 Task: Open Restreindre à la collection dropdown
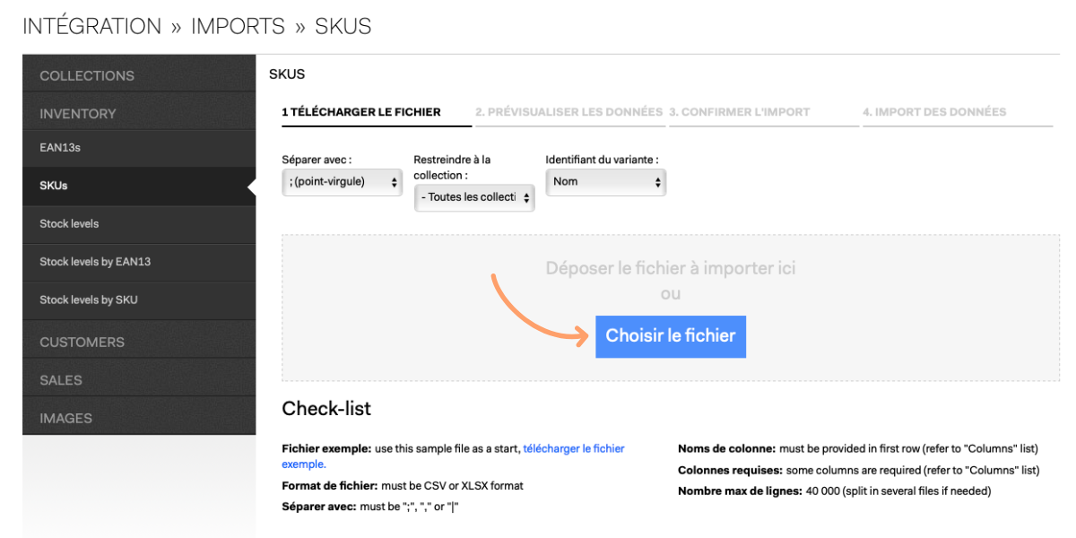[x=474, y=197]
